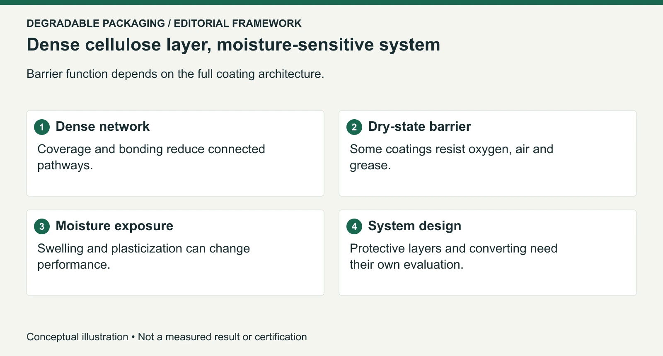
Task: Click subtitle 'Barrier function depends on the full coating architecture.'
Action: coord(175,74)
